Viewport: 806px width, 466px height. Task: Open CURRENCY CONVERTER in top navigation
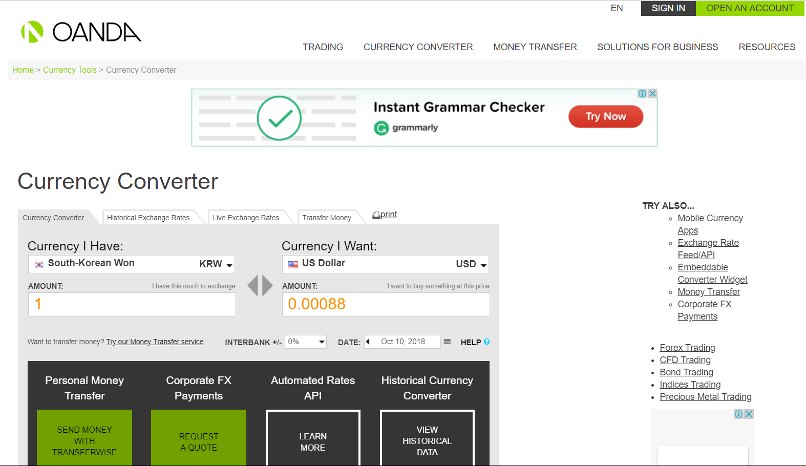coord(418,47)
